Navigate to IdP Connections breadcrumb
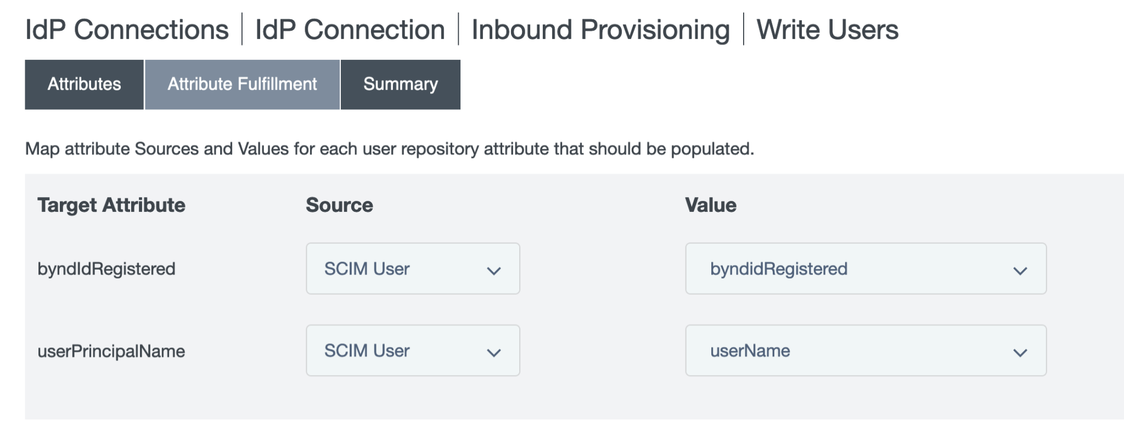1124x437 pixels. click(127, 30)
